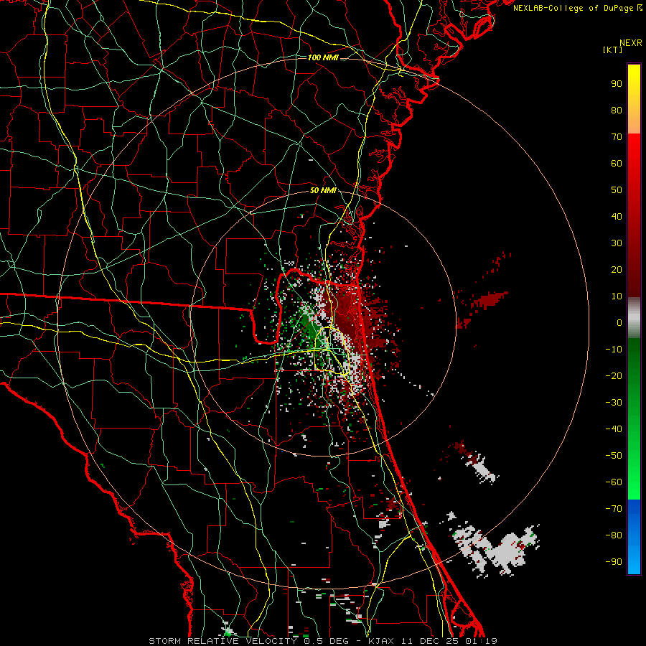Click the 50 value on velocity scale
646x646 pixels.
coord(617,190)
